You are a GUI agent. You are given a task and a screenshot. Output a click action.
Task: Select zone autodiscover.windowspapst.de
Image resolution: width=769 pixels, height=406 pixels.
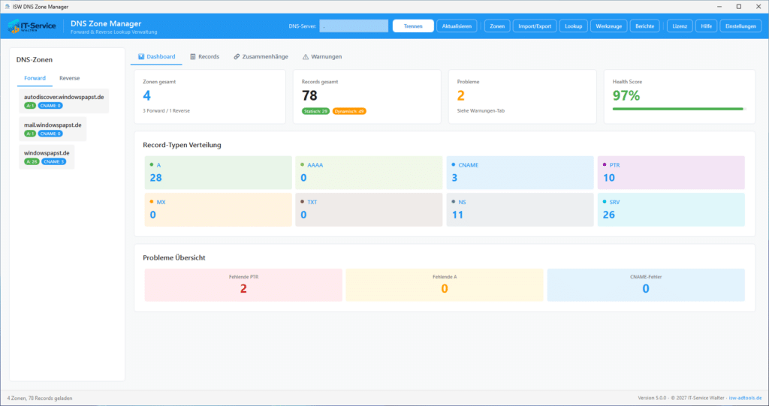tap(64, 101)
